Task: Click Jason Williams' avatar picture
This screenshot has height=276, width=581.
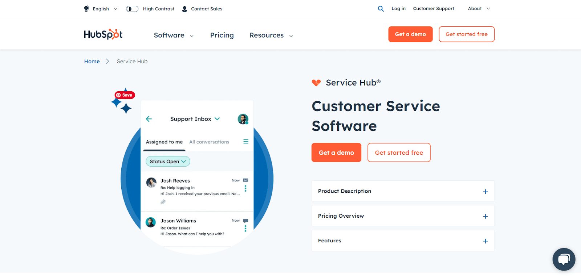Action: 151,222
